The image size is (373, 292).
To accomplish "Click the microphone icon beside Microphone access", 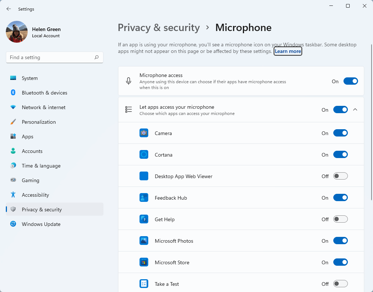I will tap(129, 81).
